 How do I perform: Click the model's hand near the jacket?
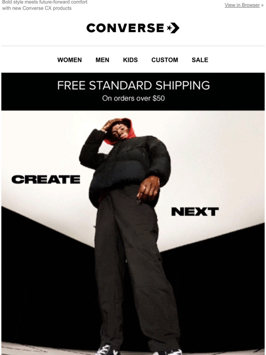(148, 189)
